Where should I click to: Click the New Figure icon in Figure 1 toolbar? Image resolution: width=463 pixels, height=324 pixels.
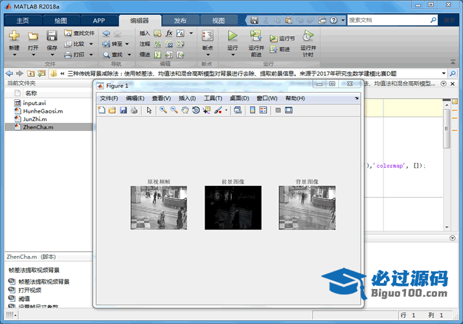point(101,110)
